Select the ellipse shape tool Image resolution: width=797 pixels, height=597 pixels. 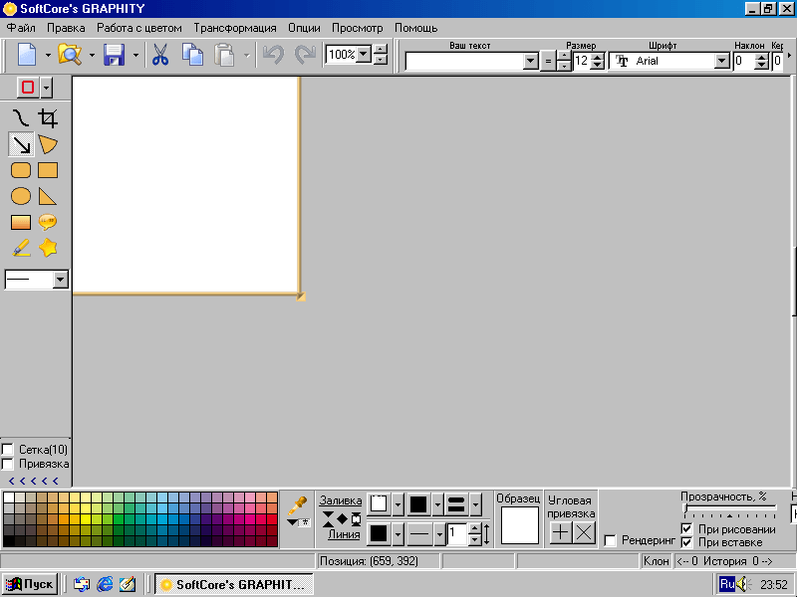pyautogui.click(x=20, y=196)
